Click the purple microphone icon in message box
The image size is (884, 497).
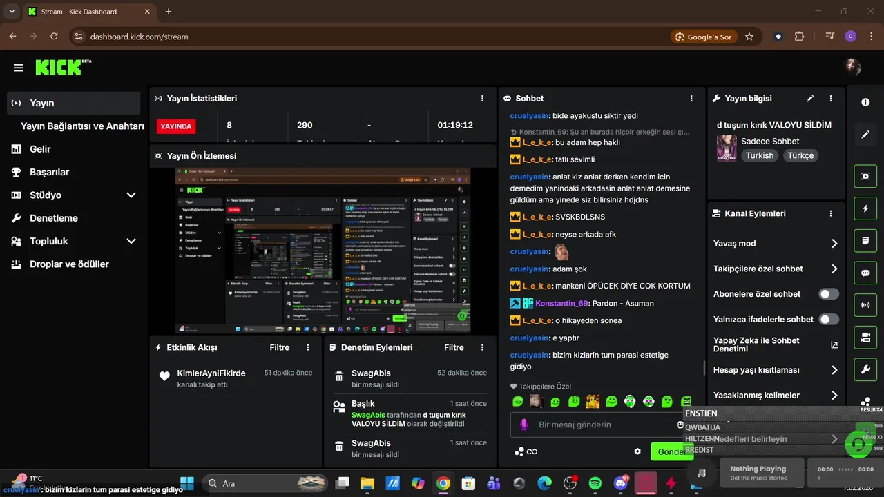524,425
